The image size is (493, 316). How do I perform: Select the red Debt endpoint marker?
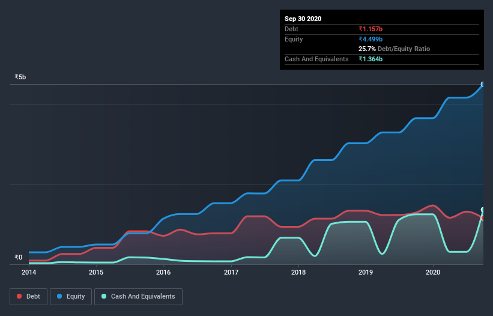[483, 218]
